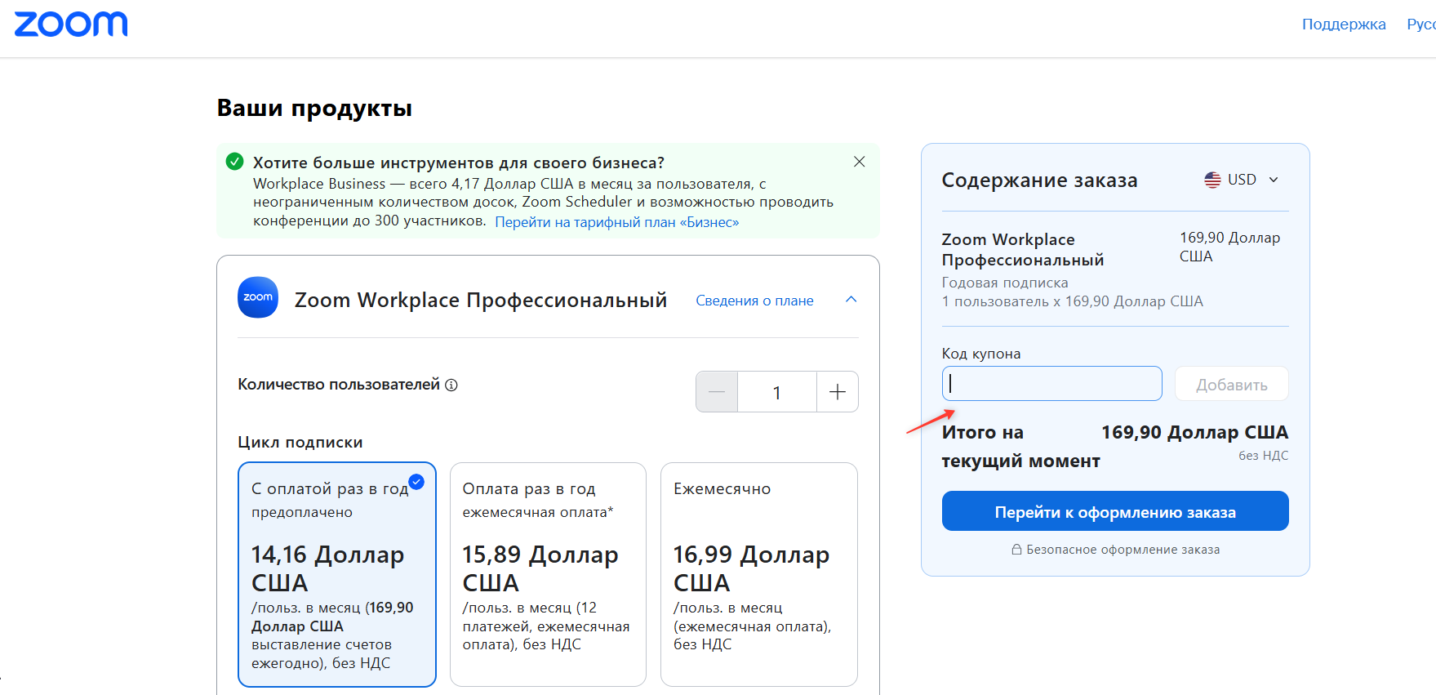Click the Zoom logo in header
Image resolution: width=1436 pixels, height=695 pixels.
[71, 25]
